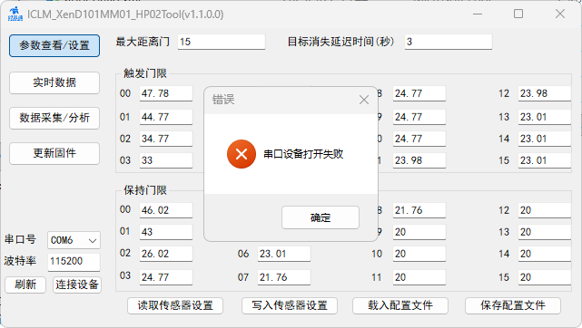This screenshot has width=582, height=328.
Task: Select 保持门限 field 12 showing 20
Action: (545, 210)
